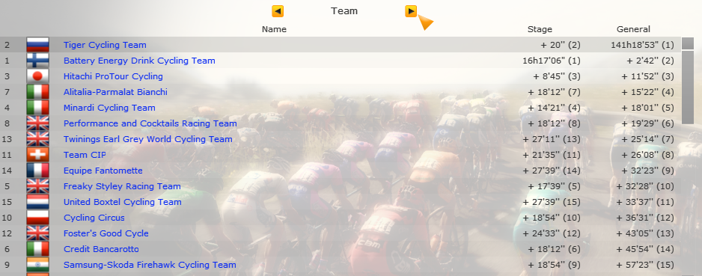Sort by the Stage column header
Screen dimensions: 702x276
[540, 29]
